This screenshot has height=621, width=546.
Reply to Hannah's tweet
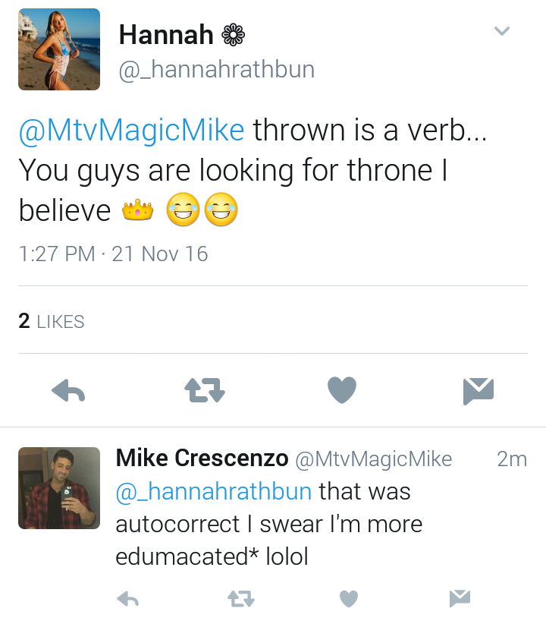click(68, 390)
